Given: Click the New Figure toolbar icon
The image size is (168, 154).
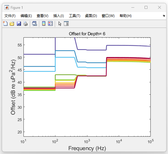Looking at the screenshot, I should coord(5,24).
